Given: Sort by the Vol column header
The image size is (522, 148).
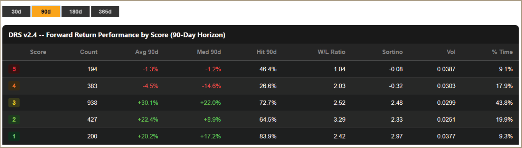Looking at the screenshot, I should pyautogui.click(x=451, y=52).
